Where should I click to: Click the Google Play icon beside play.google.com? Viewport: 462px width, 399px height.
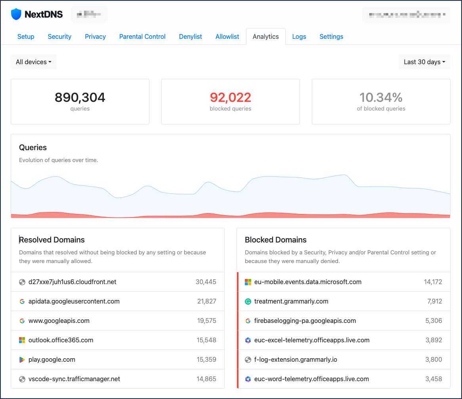pyautogui.click(x=22, y=360)
